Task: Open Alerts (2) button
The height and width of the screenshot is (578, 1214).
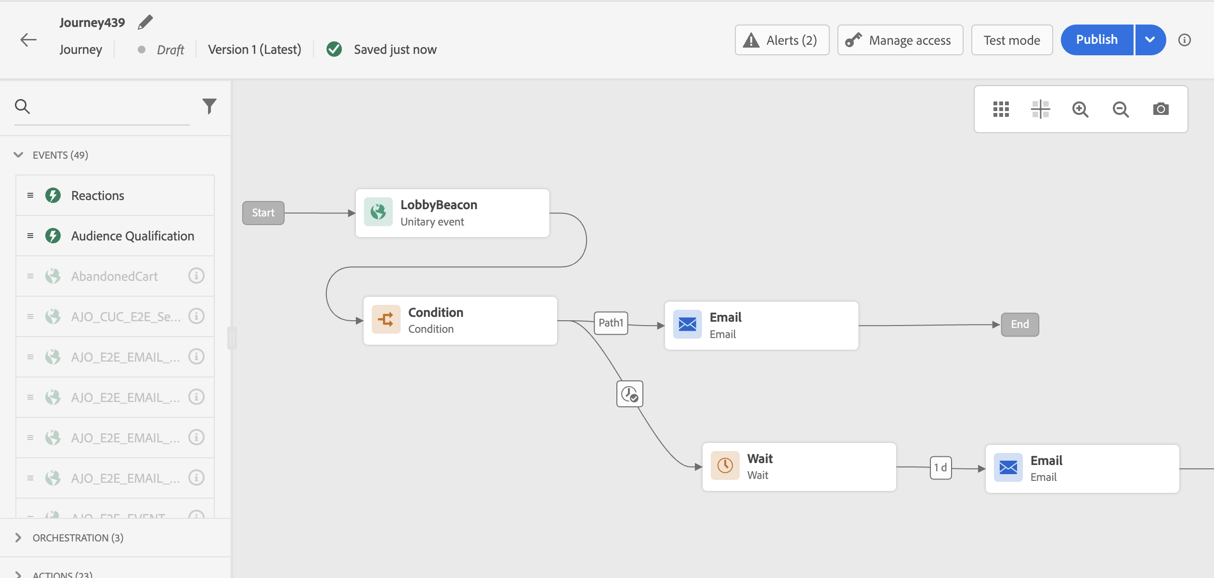Action: tap(782, 40)
